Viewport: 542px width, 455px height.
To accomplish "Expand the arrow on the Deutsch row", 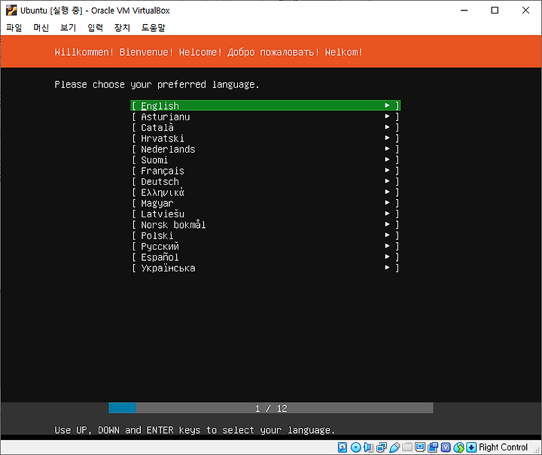I will click(x=388, y=181).
